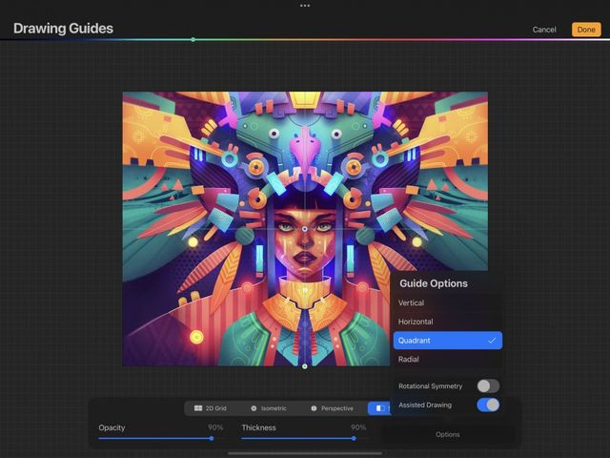Image resolution: width=610 pixels, height=458 pixels.
Task: Tap the symmetry guide center node
Action: pos(305,229)
